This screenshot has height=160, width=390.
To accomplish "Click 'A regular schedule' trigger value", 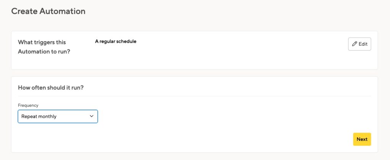I will pos(116,41).
